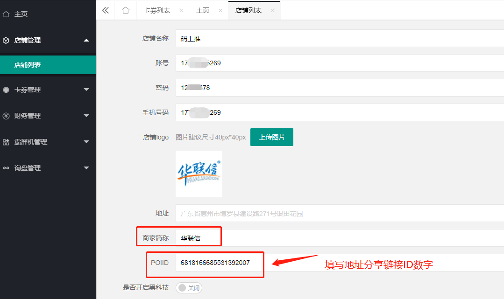Switch to the 卡券列表 tab

tap(157, 11)
